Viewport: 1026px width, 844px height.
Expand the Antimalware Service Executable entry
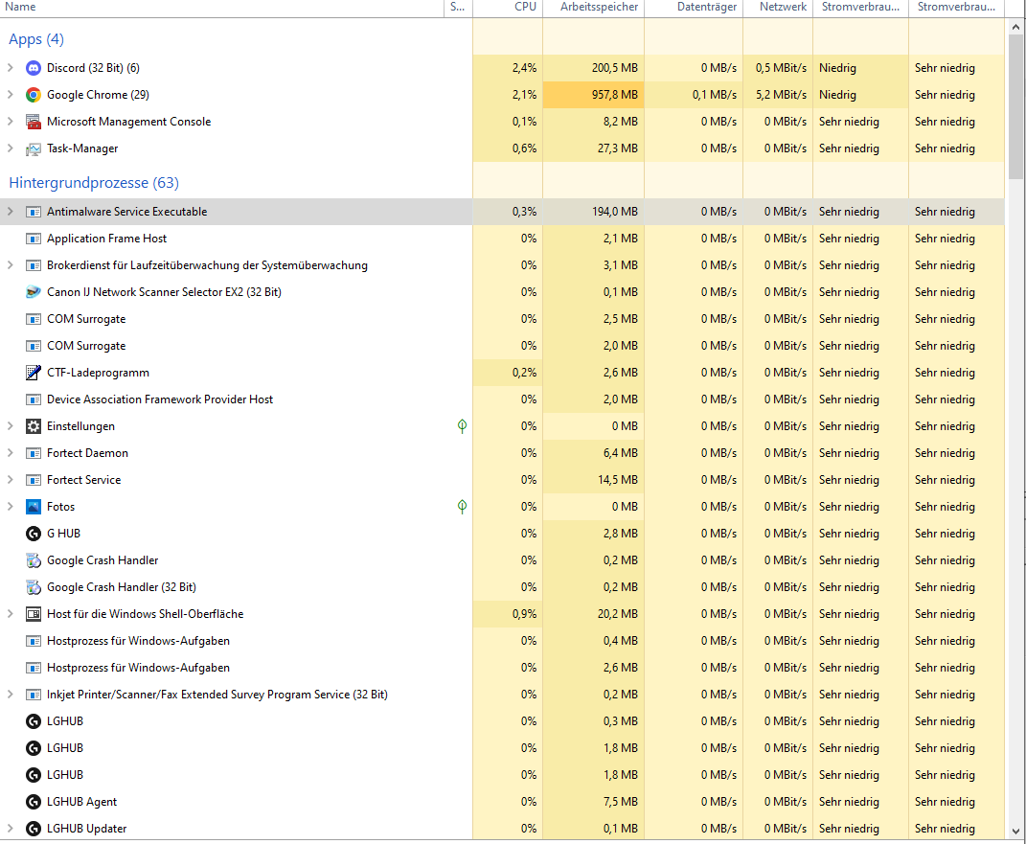10,212
